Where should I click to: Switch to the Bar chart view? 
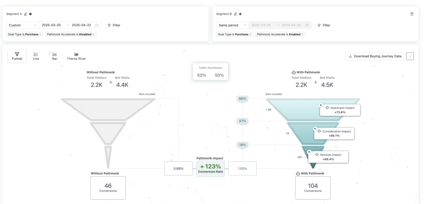tap(54, 56)
